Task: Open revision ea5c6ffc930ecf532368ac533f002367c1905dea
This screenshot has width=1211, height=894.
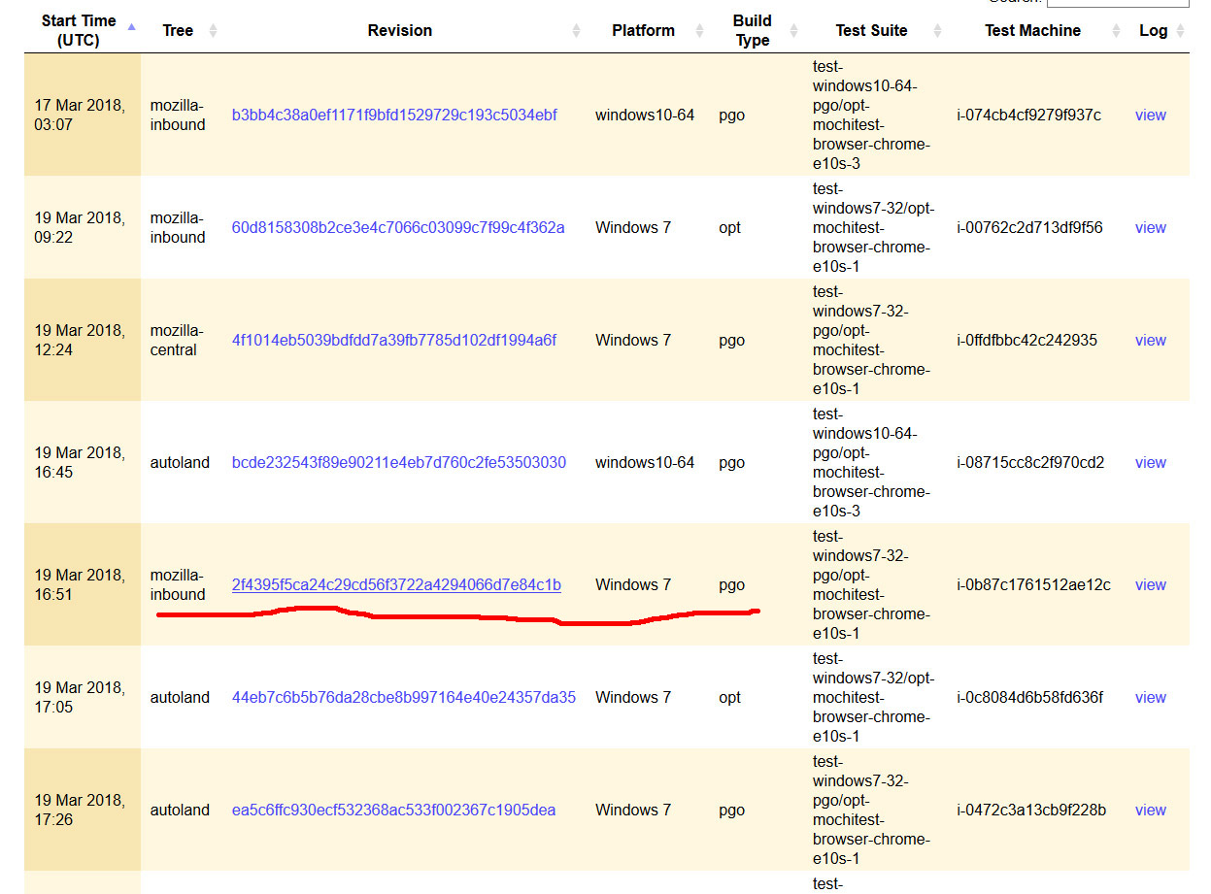Action: [x=394, y=810]
